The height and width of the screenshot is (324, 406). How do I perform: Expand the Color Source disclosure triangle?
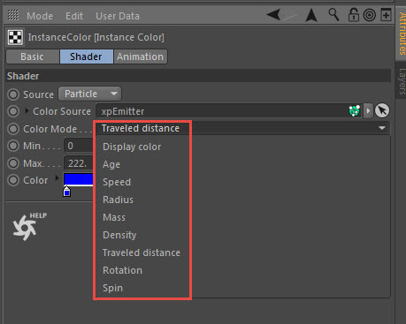click(27, 111)
